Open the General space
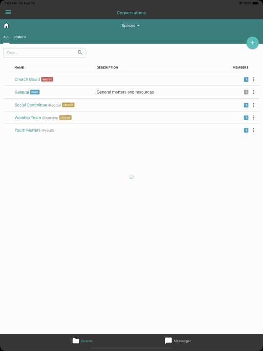The image size is (263, 351). click(22, 92)
